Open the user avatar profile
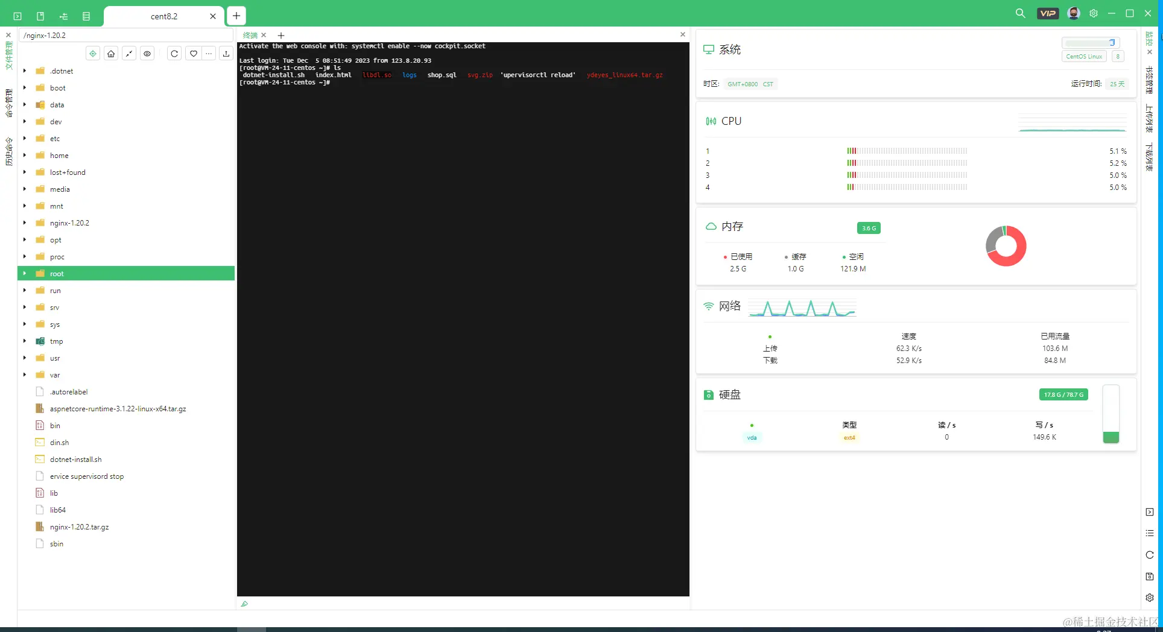 1073,13
